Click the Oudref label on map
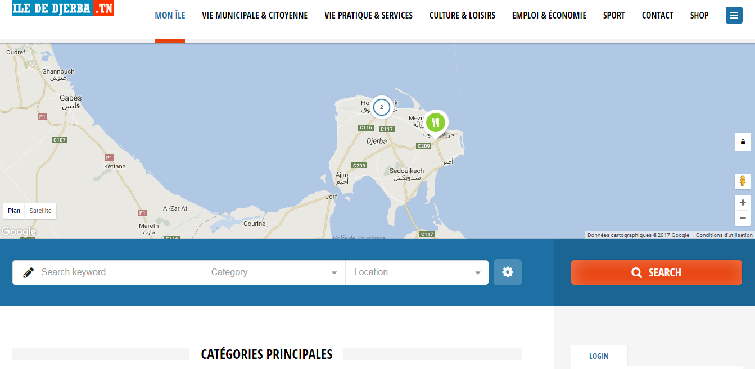The image size is (755, 369). tap(16, 52)
